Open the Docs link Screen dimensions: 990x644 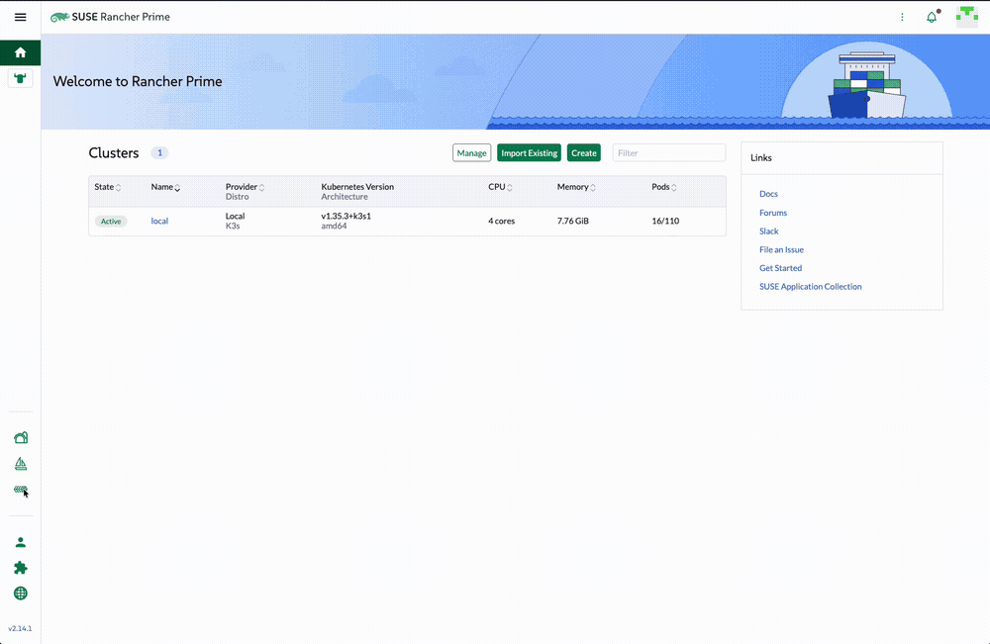click(x=768, y=194)
